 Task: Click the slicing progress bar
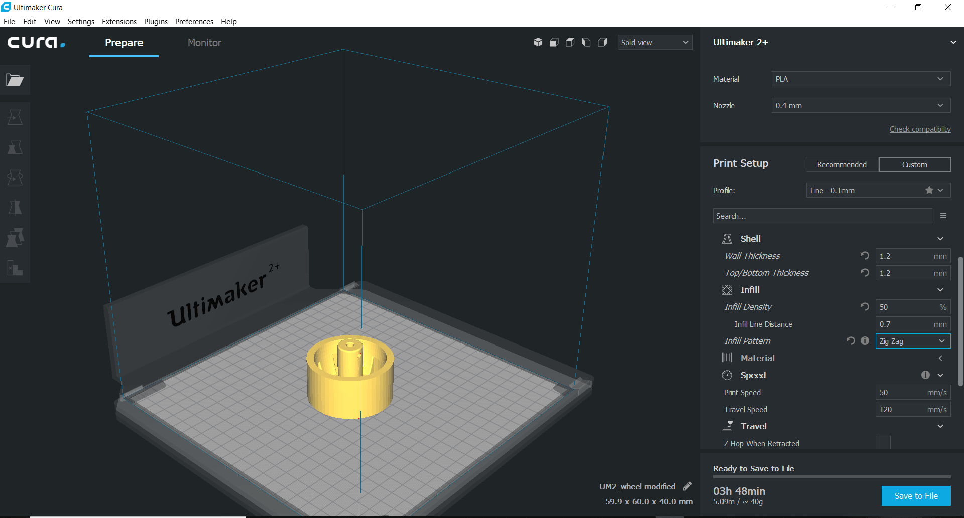click(832, 477)
